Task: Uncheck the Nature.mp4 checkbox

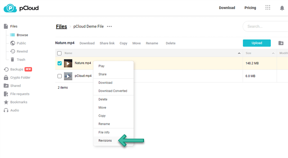Action: point(59,63)
